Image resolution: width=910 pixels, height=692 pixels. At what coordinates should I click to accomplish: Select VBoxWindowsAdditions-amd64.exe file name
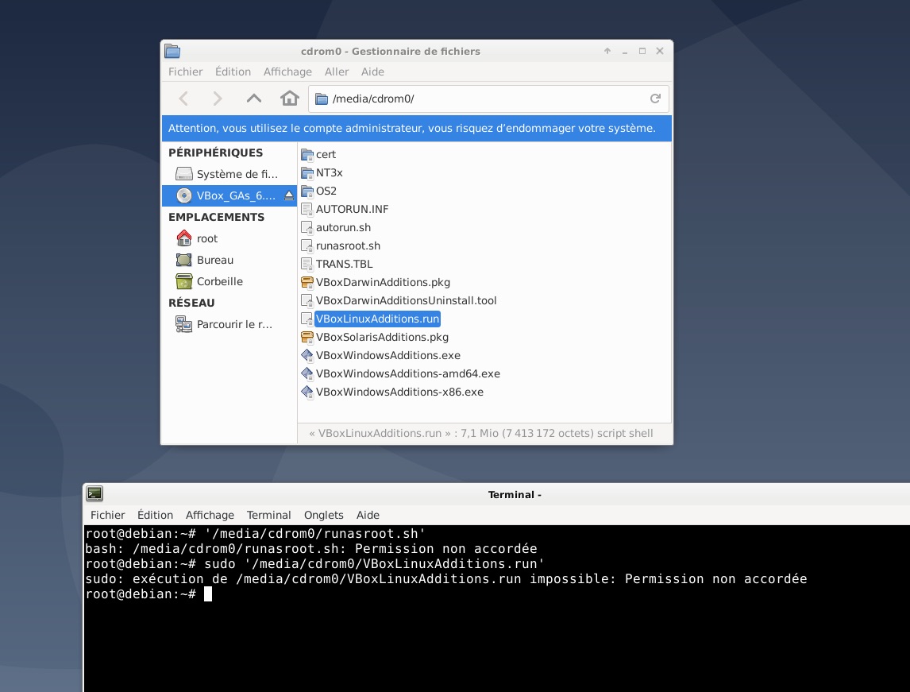coord(407,373)
